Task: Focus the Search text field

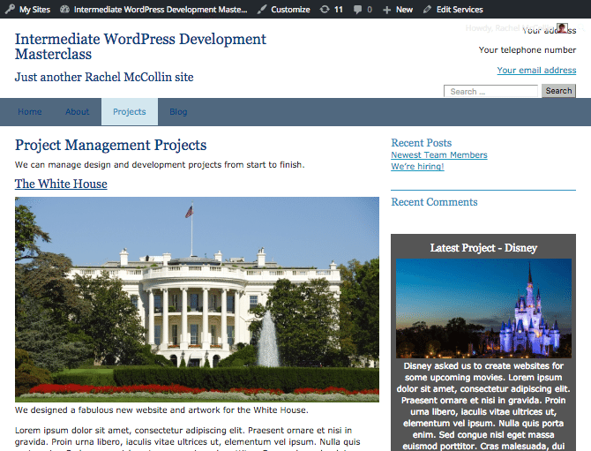Action: click(491, 91)
